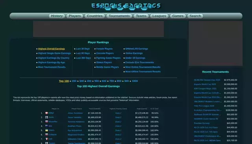
Task: Open the Games menu tab
Action: click(x=178, y=16)
